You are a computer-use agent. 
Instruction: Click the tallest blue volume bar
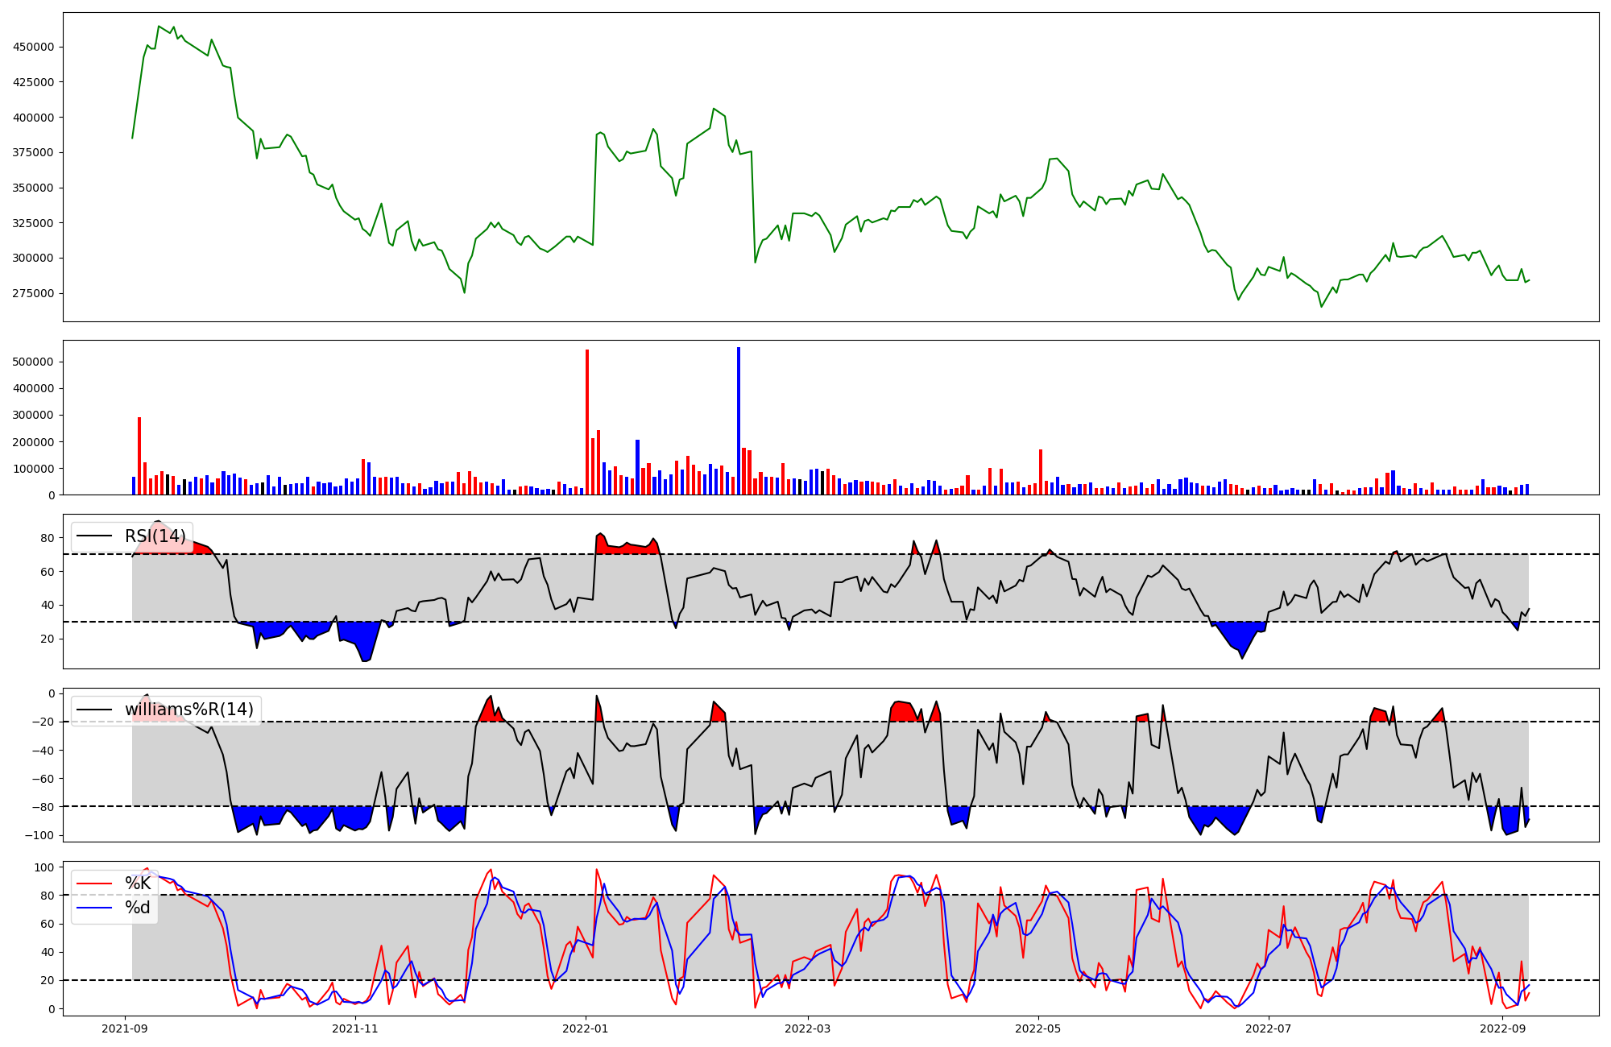739,420
